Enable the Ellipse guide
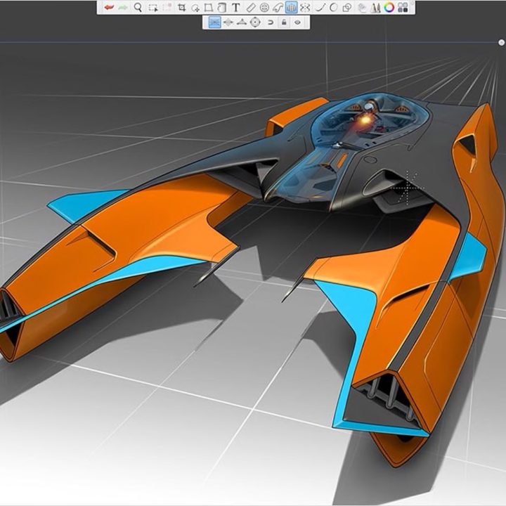The image size is (506, 506). 264,8
